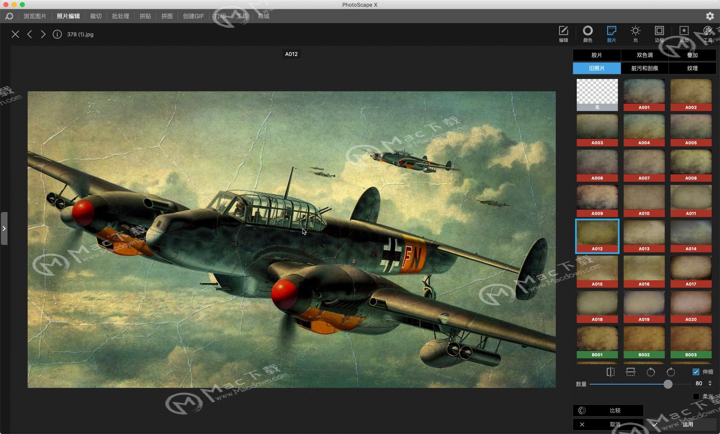Click the amount value field 80
This screenshot has width=720, height=434.
pos(699,383)
